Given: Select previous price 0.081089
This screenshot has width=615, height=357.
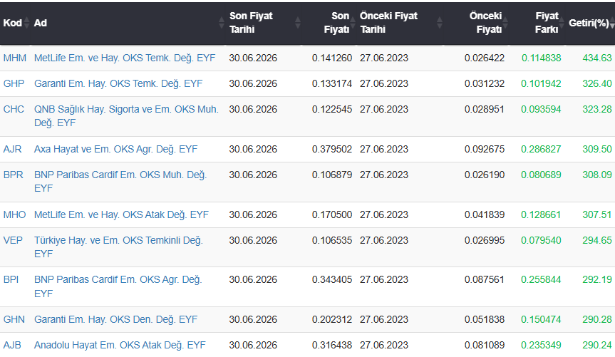Looking at the screenshot, I should (485, 345).
